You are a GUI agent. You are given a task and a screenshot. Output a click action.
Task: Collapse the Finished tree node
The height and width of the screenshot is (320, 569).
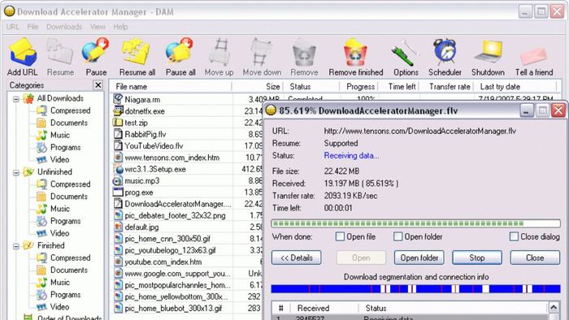coord(16,246)
